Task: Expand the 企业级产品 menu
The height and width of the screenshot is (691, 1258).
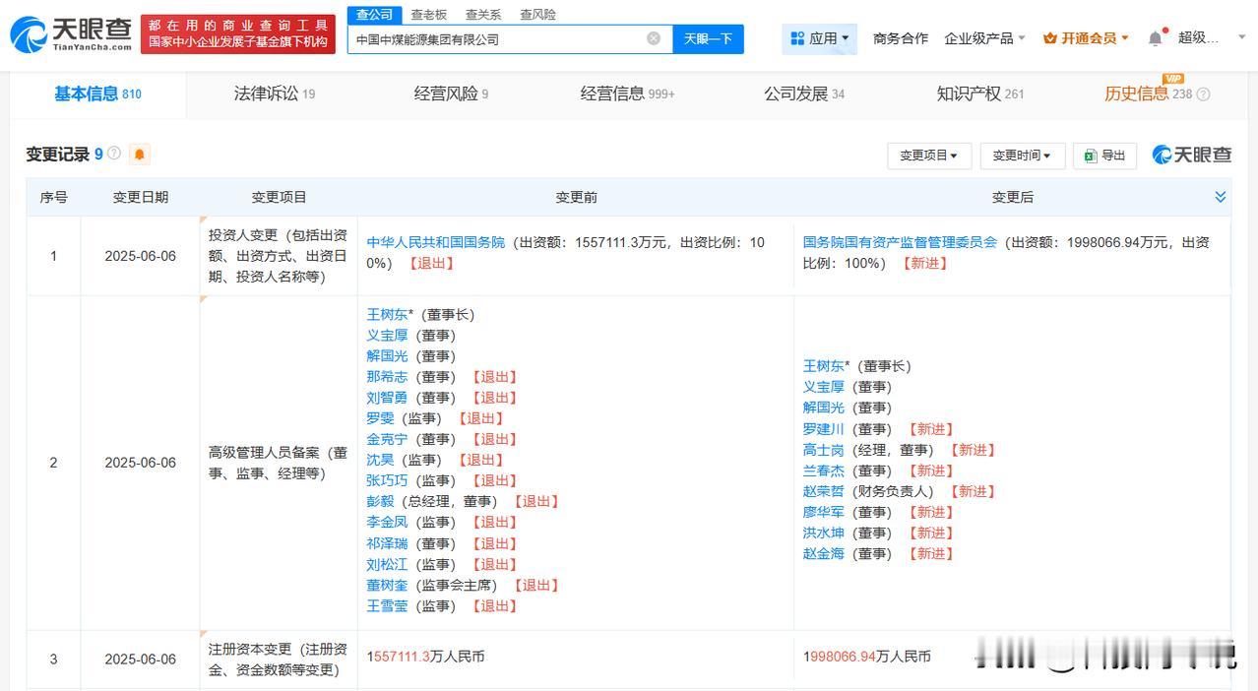Action: click(985, 38)
